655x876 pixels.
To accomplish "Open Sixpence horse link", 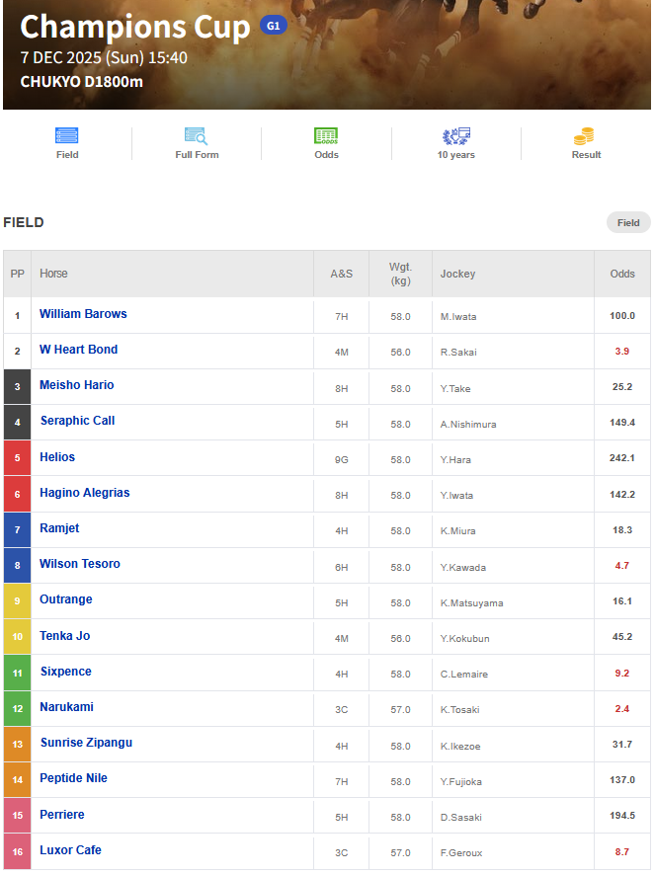I will [x=66, y=672].
